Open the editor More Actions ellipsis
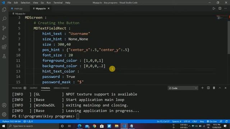 [x=226, y=8]
